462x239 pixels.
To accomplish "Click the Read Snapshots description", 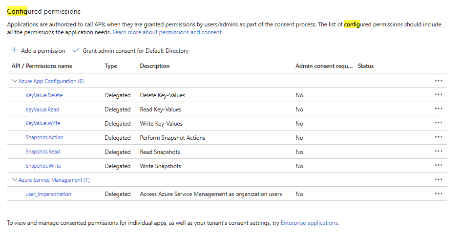I will pyautogui.click(x=160, y=152).
